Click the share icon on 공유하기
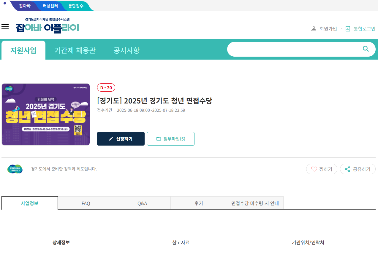 point(347,169)
